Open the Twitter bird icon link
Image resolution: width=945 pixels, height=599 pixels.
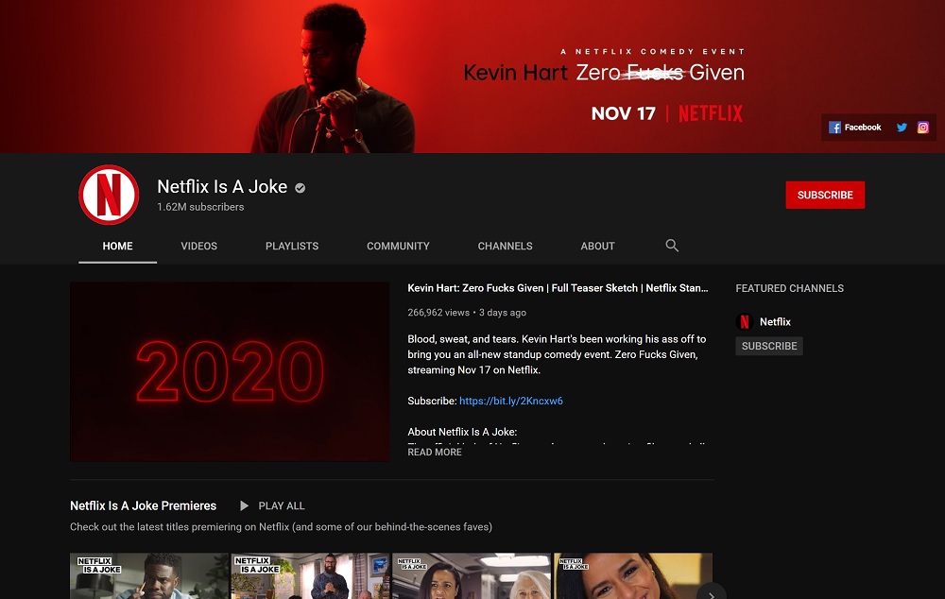click(902, 128)
